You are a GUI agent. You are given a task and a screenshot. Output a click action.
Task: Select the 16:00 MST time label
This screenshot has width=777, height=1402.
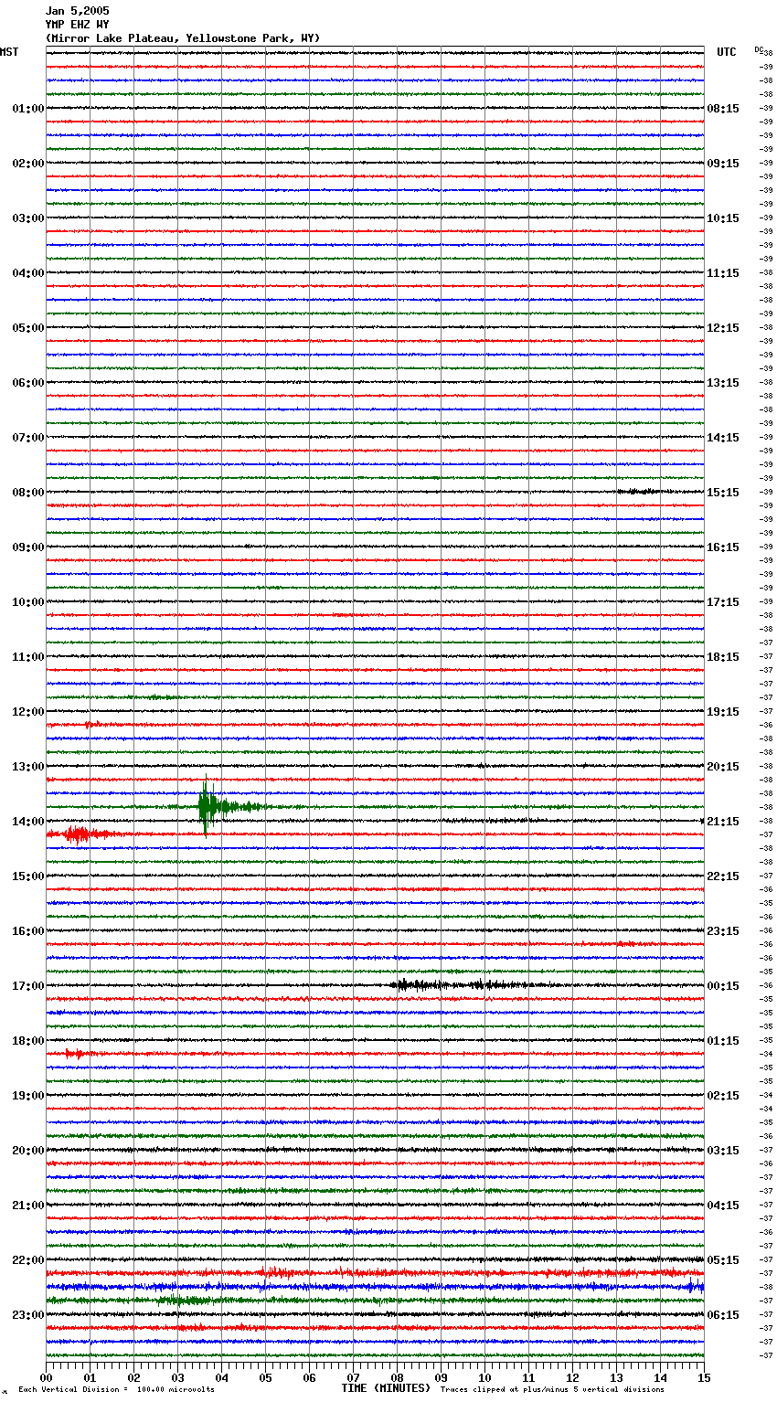click(x=28, y=931)
